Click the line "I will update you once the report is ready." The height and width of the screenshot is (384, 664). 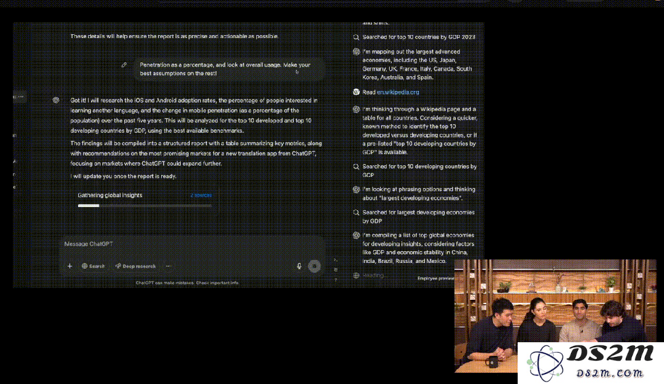coord(123,176)
